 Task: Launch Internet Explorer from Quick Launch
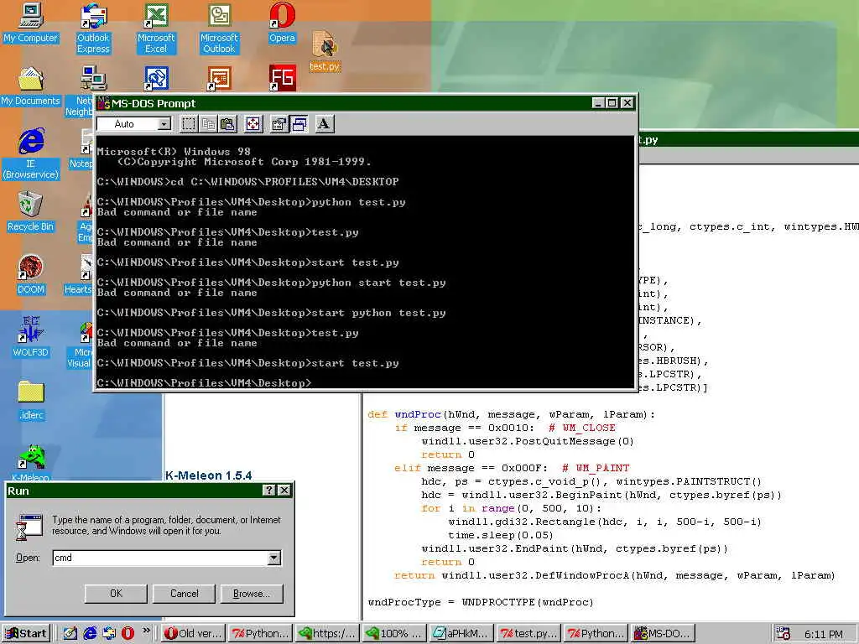click(x=90, y=634)
